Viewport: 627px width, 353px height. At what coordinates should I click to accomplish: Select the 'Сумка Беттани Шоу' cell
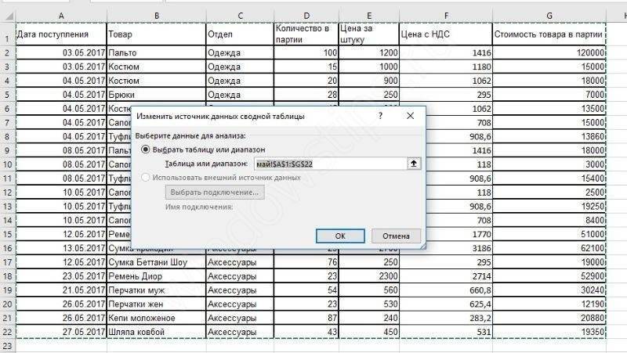[155, 262]
